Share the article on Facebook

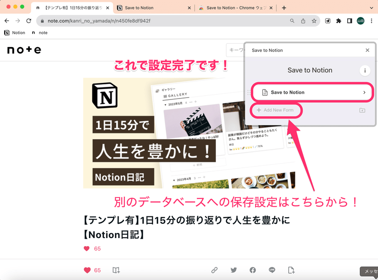pyautogui.click(x=253, y=270)
